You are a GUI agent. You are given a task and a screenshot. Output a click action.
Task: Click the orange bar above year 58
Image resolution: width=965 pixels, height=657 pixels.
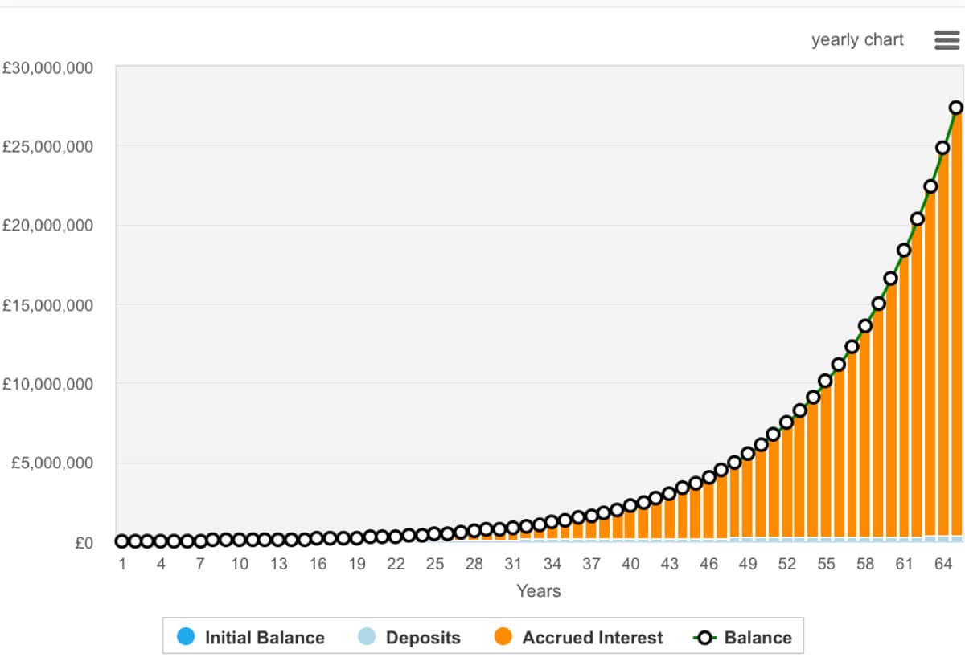pyautogui.click(x=865, y=442)
